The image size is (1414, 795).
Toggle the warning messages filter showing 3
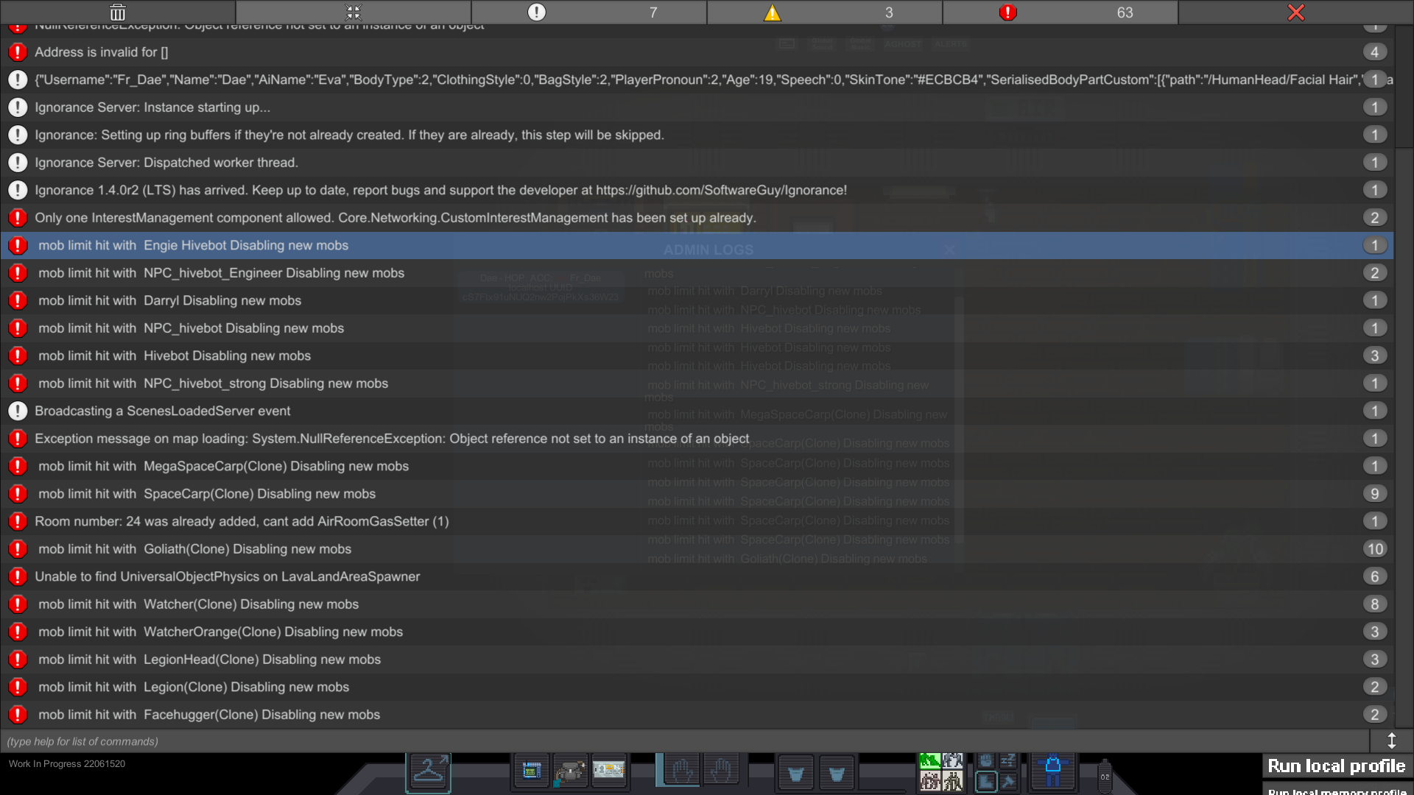(825, 13)
